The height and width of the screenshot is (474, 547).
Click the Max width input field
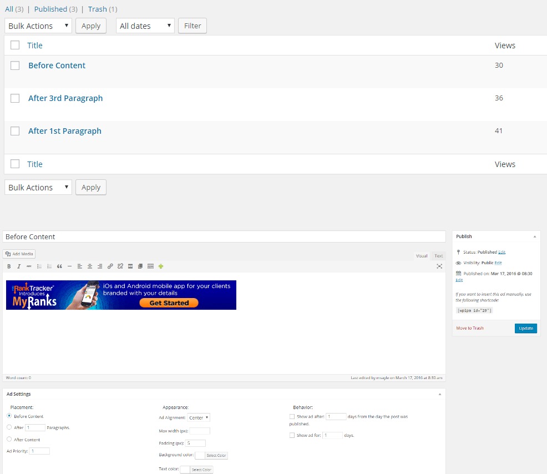click(x=200, y=431)
